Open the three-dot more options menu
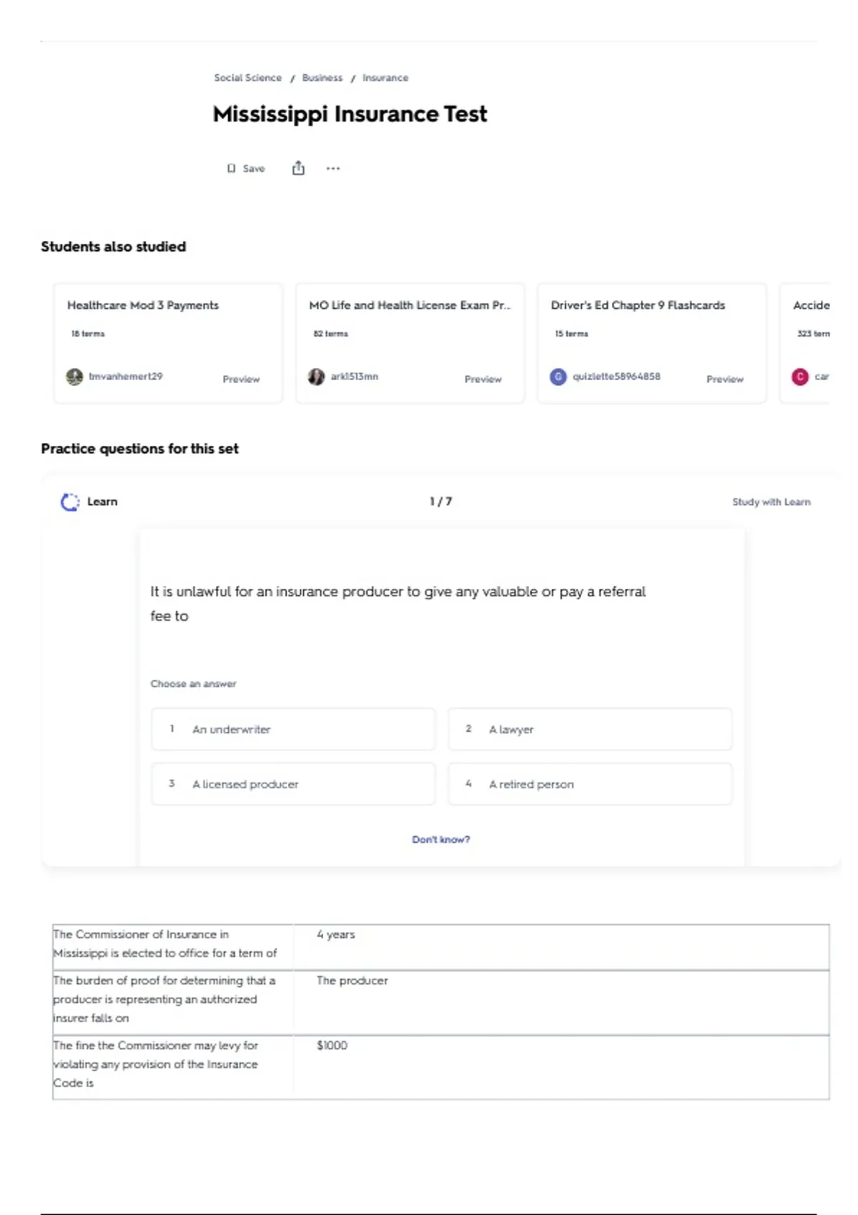858x1215 pixels. 333,169
